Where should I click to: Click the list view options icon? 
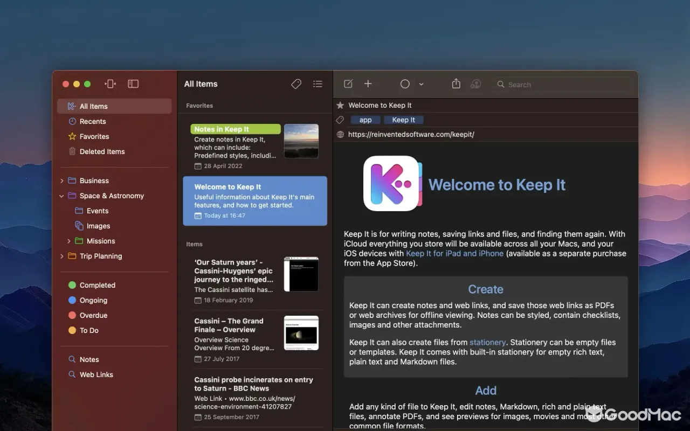pyautogui.click(x=318, y=84)
